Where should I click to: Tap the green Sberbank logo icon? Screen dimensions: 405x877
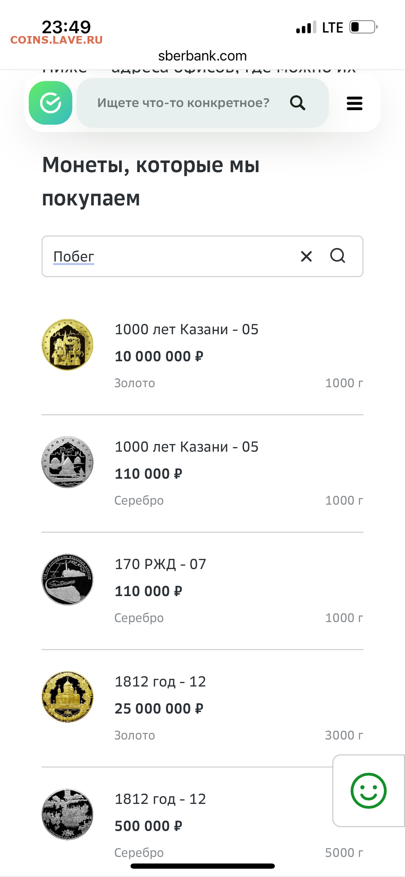51,103
